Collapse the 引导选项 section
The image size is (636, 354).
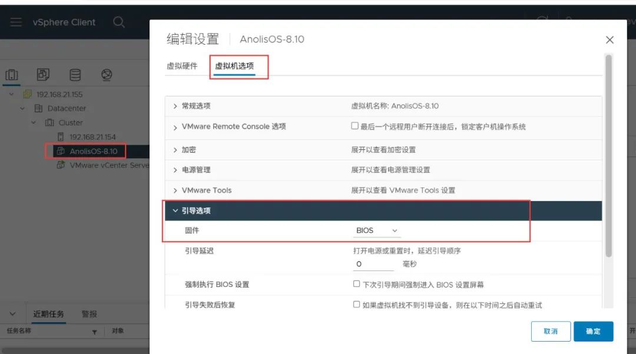[175, 211]
